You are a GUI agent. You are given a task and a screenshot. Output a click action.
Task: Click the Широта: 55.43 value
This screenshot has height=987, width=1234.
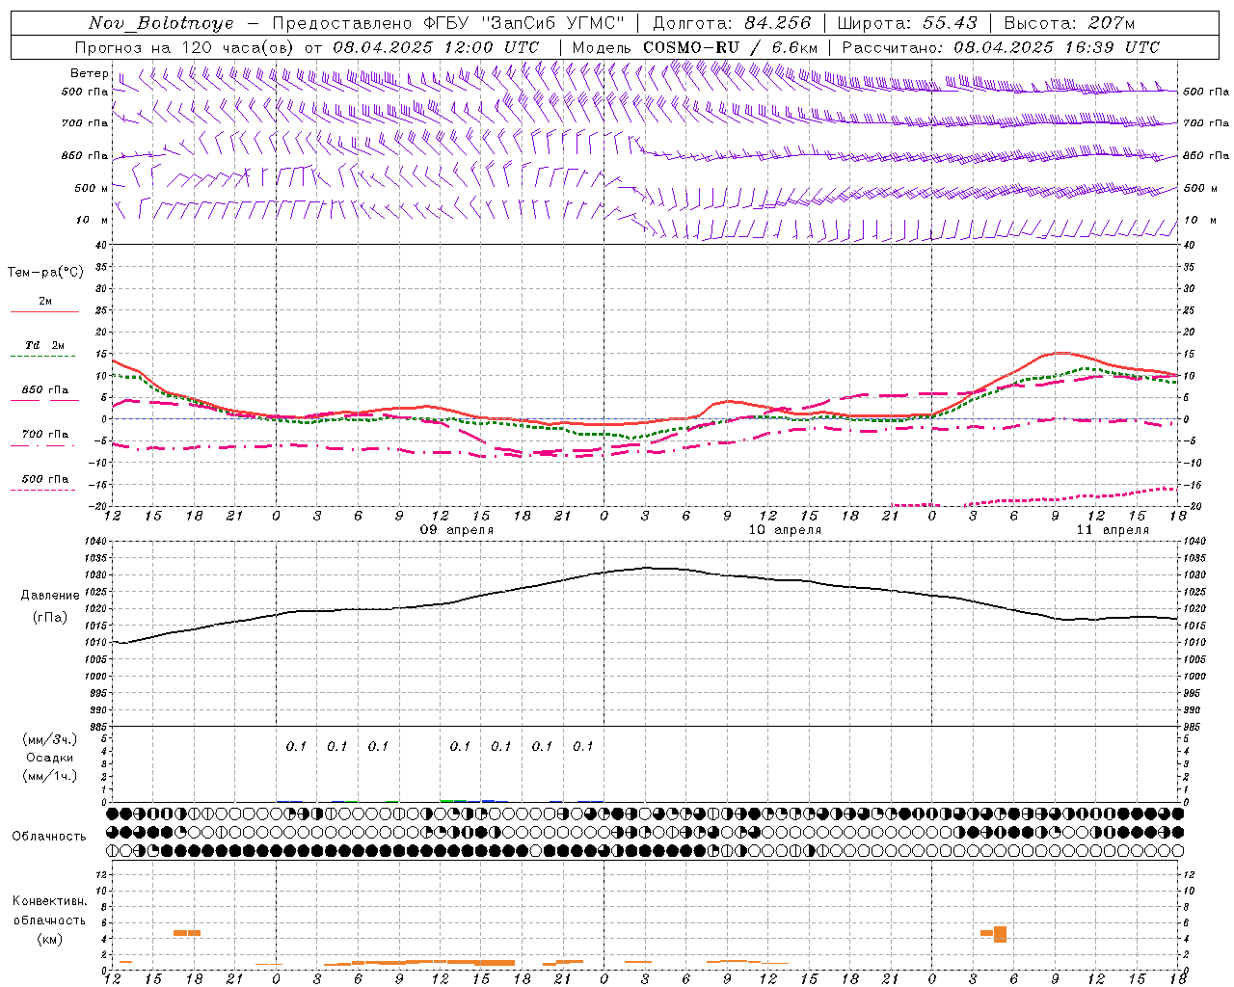[907, 23]
